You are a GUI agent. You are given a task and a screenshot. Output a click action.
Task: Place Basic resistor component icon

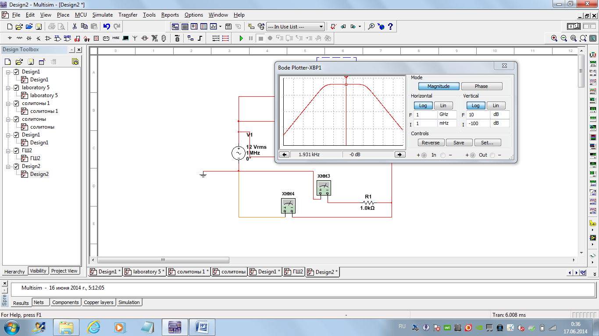point(19,38)
